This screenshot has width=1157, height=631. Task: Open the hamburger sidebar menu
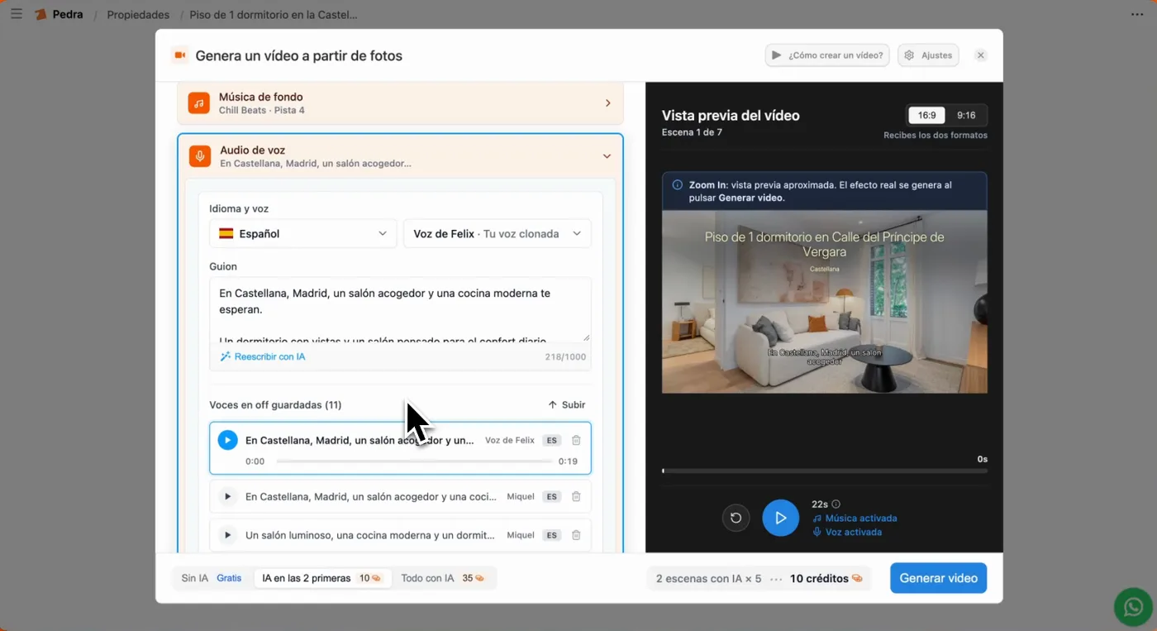[x=17, y=14]
